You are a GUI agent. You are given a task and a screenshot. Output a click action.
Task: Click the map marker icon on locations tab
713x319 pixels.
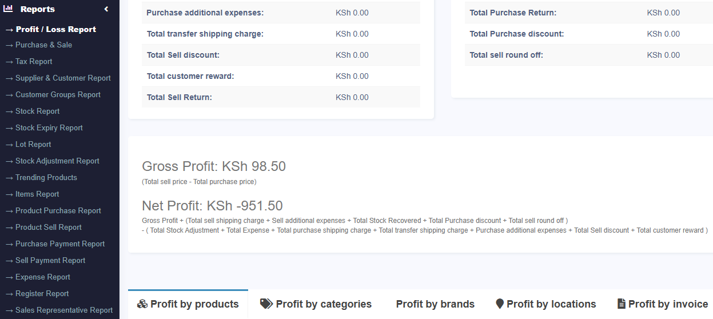(x=500, y=304)
